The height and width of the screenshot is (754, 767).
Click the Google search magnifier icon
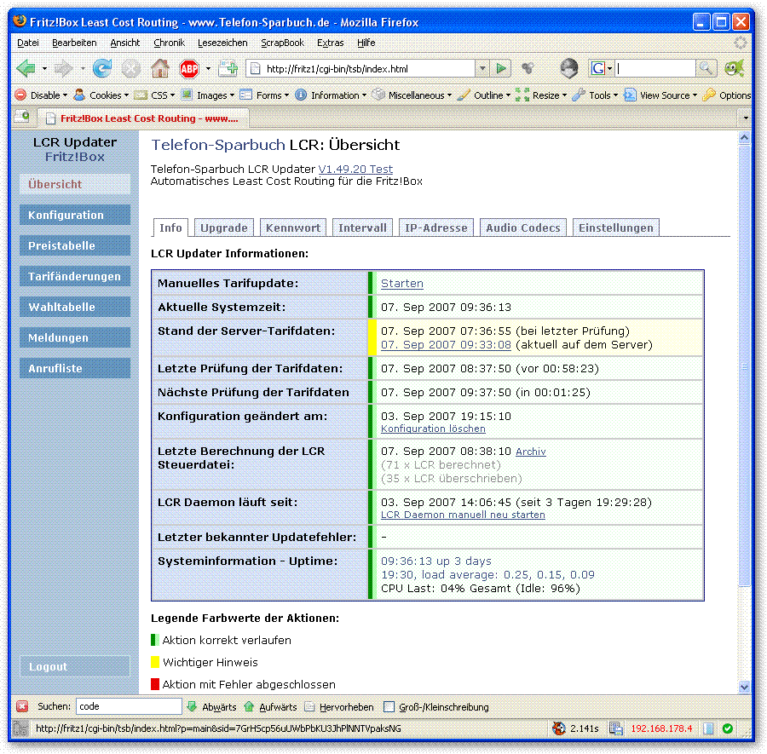pos(706,68)
